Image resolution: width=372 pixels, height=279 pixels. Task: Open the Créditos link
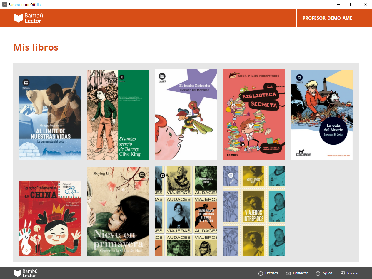[271, 273]
